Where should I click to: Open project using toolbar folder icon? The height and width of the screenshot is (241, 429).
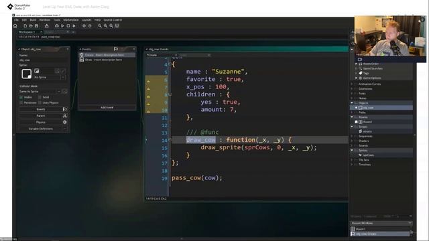[31, 25]
